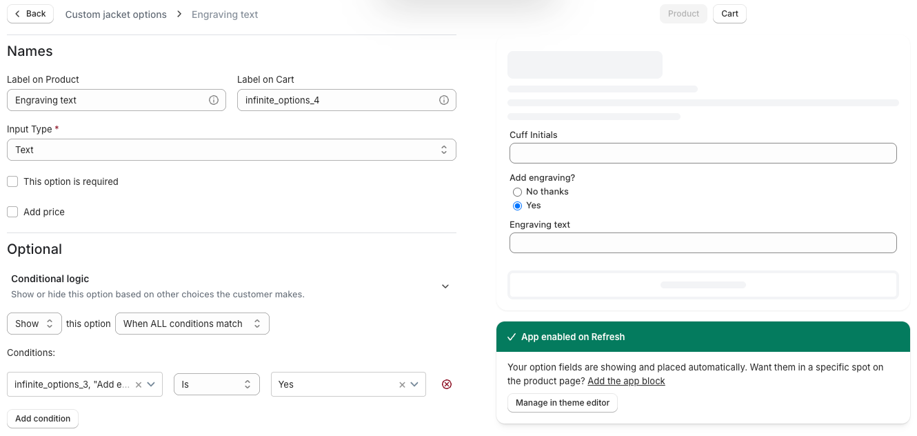
Task: Click the checkmark icon in App enabled banner
Action: tap(512, 337)
